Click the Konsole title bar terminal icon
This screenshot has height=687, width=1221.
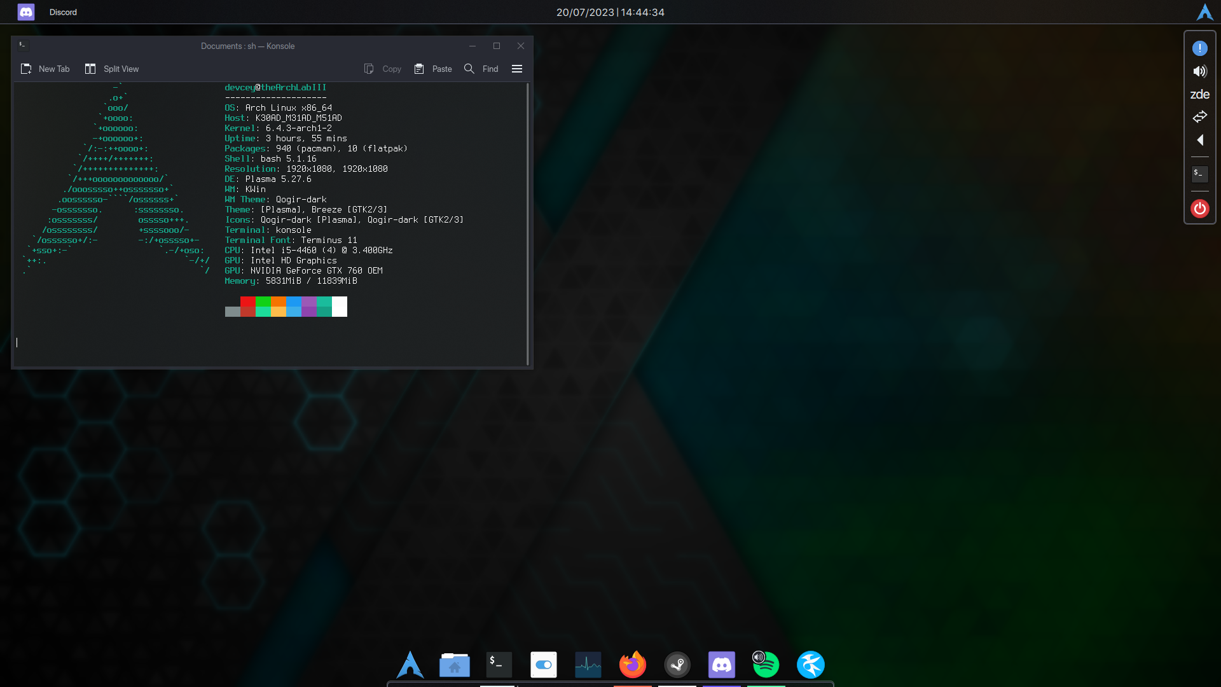point(22,45)
